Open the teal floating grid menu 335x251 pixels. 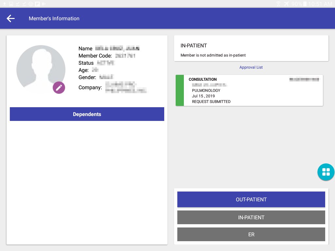326,172
